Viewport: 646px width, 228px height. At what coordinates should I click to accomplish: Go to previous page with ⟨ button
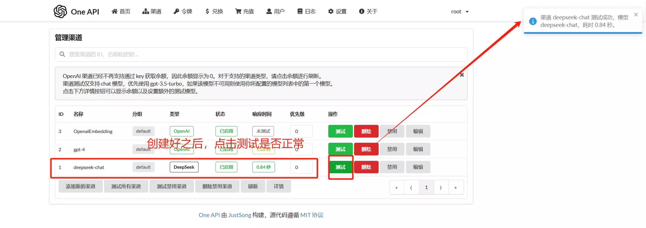point(411,187)
